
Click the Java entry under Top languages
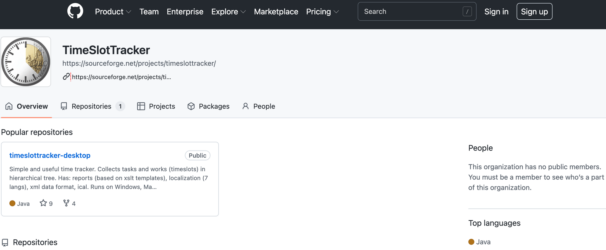tap(479, 242)
